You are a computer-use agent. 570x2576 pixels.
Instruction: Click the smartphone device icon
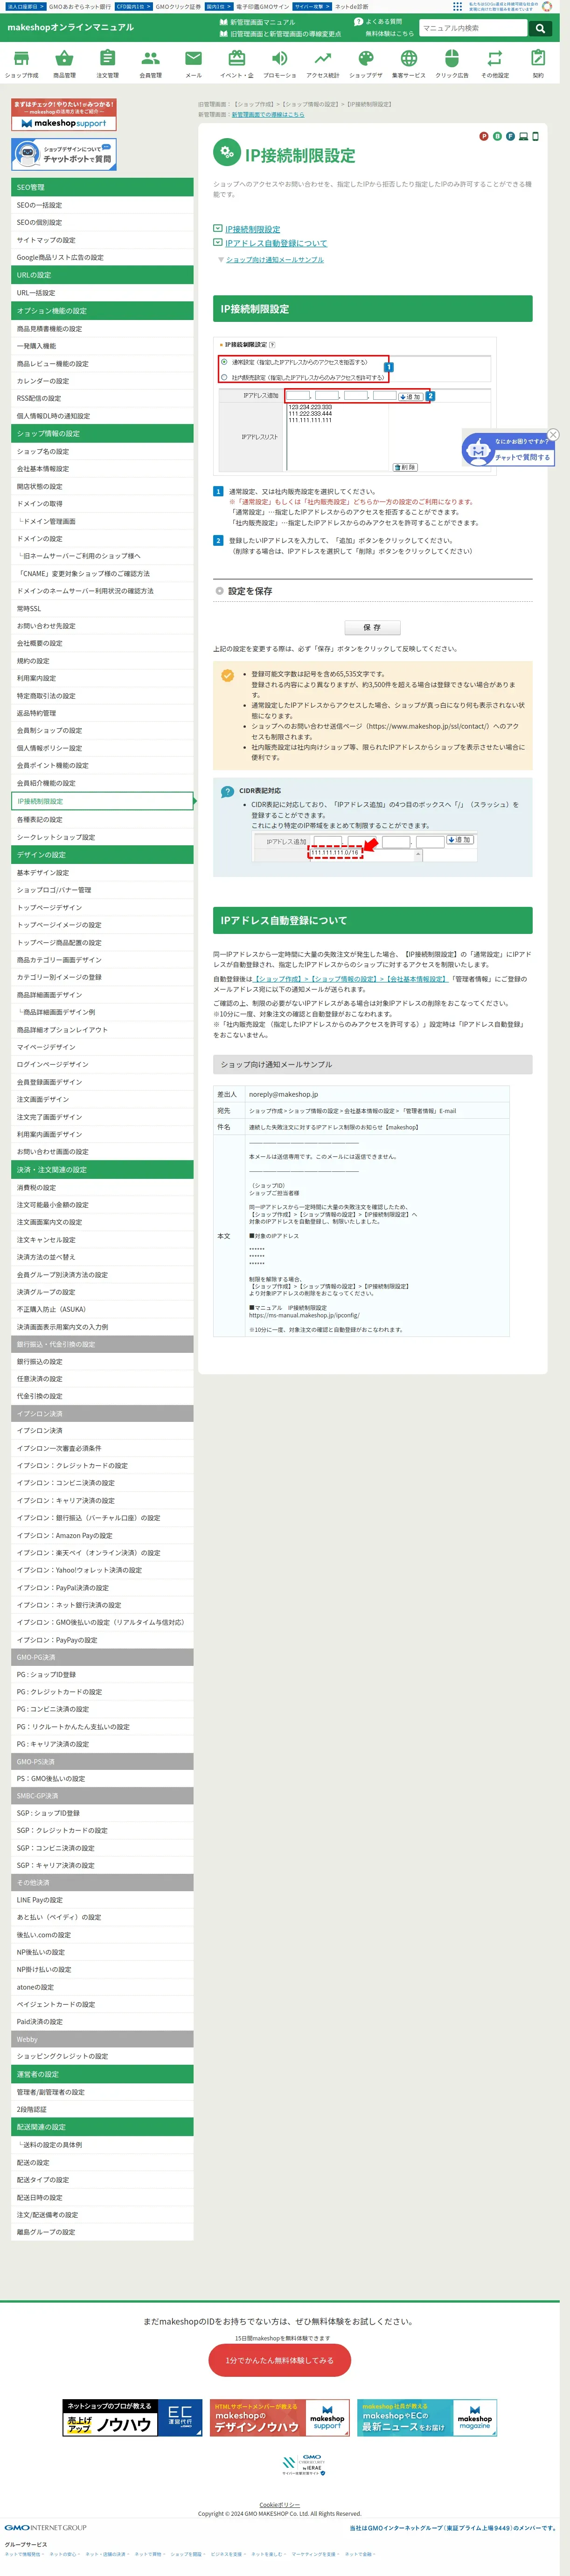click(x=535, y=136)
